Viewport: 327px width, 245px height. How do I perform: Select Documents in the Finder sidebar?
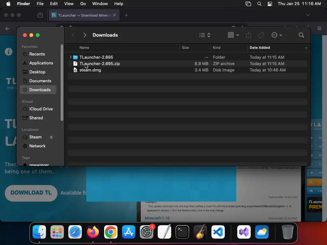click(x=38, y=81)
